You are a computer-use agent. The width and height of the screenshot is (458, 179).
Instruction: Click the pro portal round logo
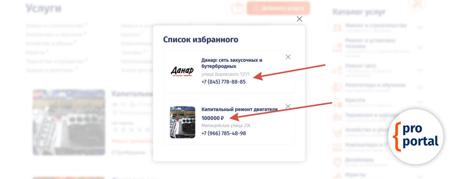(416, 137)
